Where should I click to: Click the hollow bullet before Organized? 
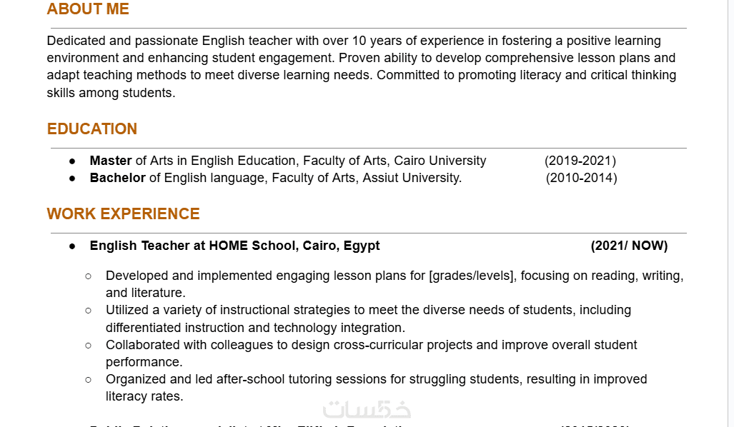point(89,379)
